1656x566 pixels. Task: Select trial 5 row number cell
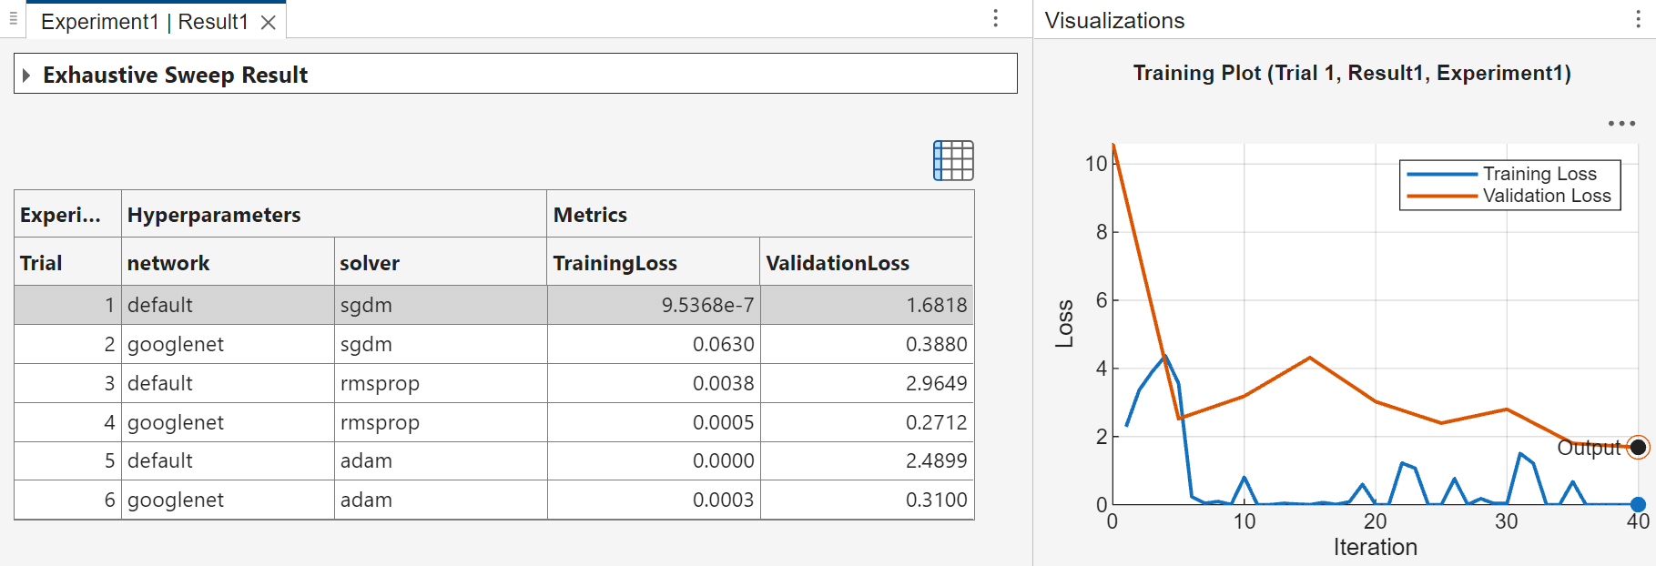68,460
